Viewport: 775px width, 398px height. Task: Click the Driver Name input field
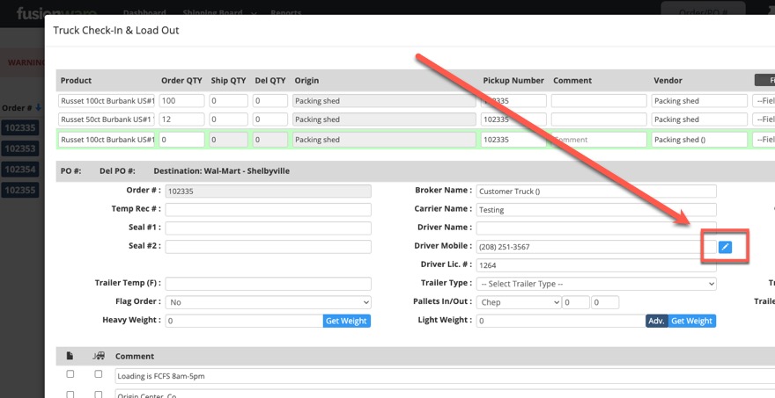[x=595, y=228]
